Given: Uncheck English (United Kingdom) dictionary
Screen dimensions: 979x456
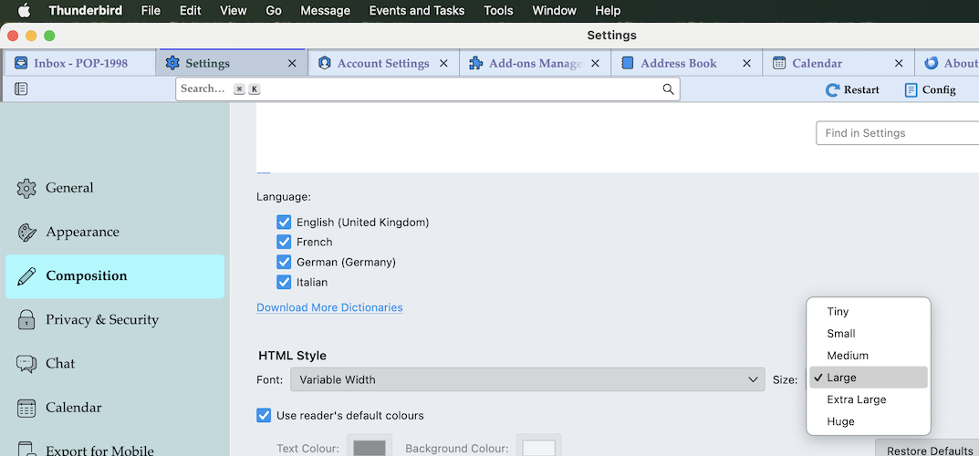Looking at the screenshot, I should click(284, 223).
